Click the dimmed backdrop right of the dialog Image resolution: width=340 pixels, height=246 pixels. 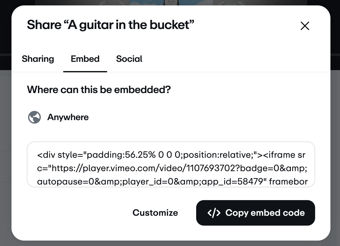pyautogui.click(x=335, y=130)
